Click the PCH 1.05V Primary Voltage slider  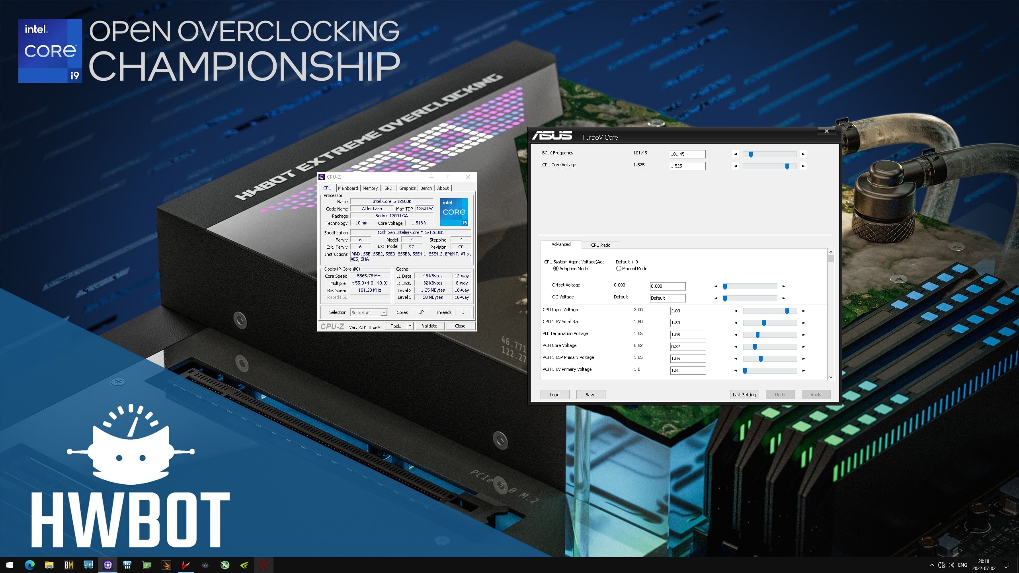tap(770, 359)
